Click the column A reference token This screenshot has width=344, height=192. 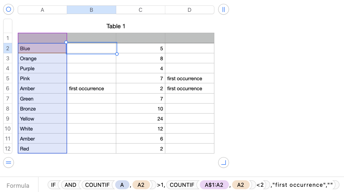(122, 185)
